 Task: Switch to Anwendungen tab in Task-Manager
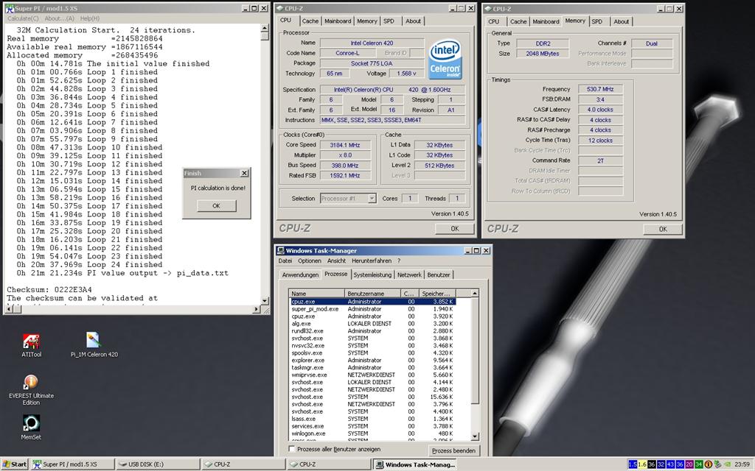pos(300,275)
